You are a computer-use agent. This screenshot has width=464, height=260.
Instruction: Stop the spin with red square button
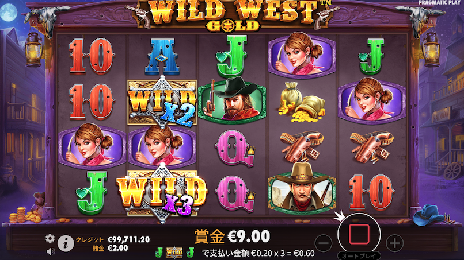(x=359, y=234)
